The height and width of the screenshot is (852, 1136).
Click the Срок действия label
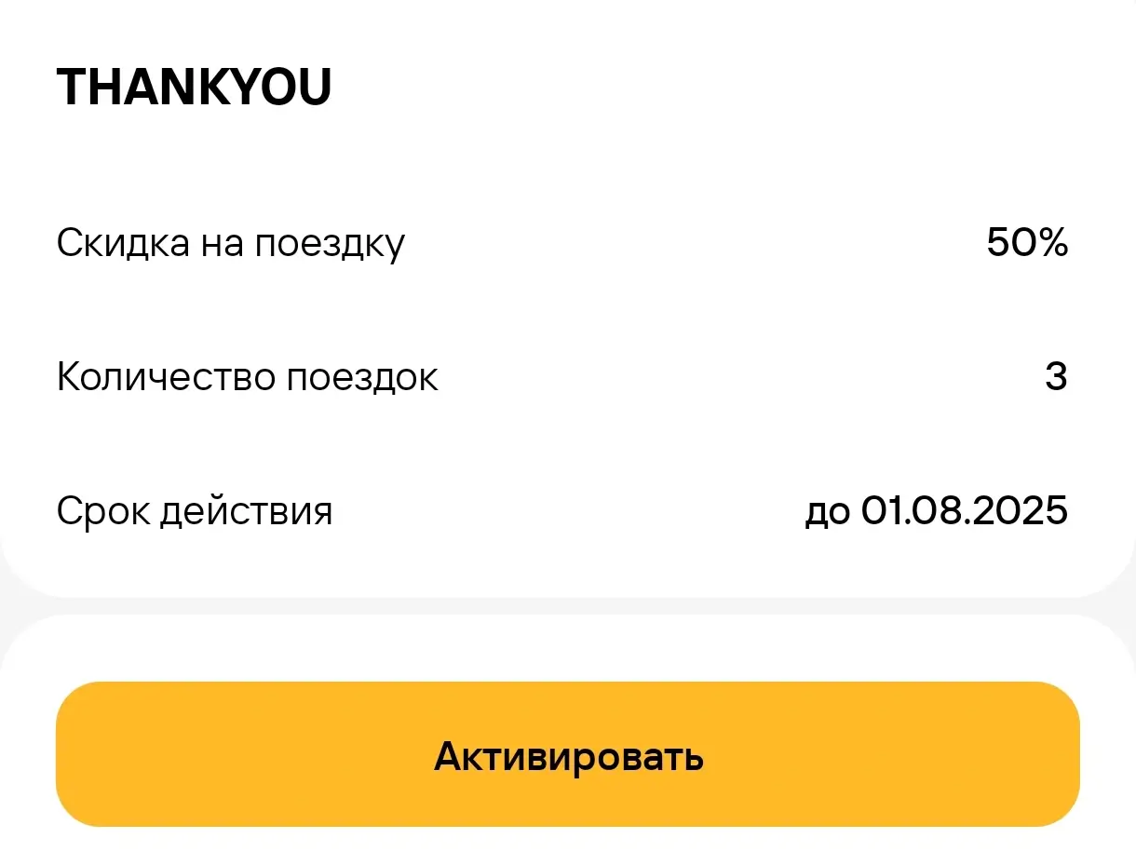[195, 511]
